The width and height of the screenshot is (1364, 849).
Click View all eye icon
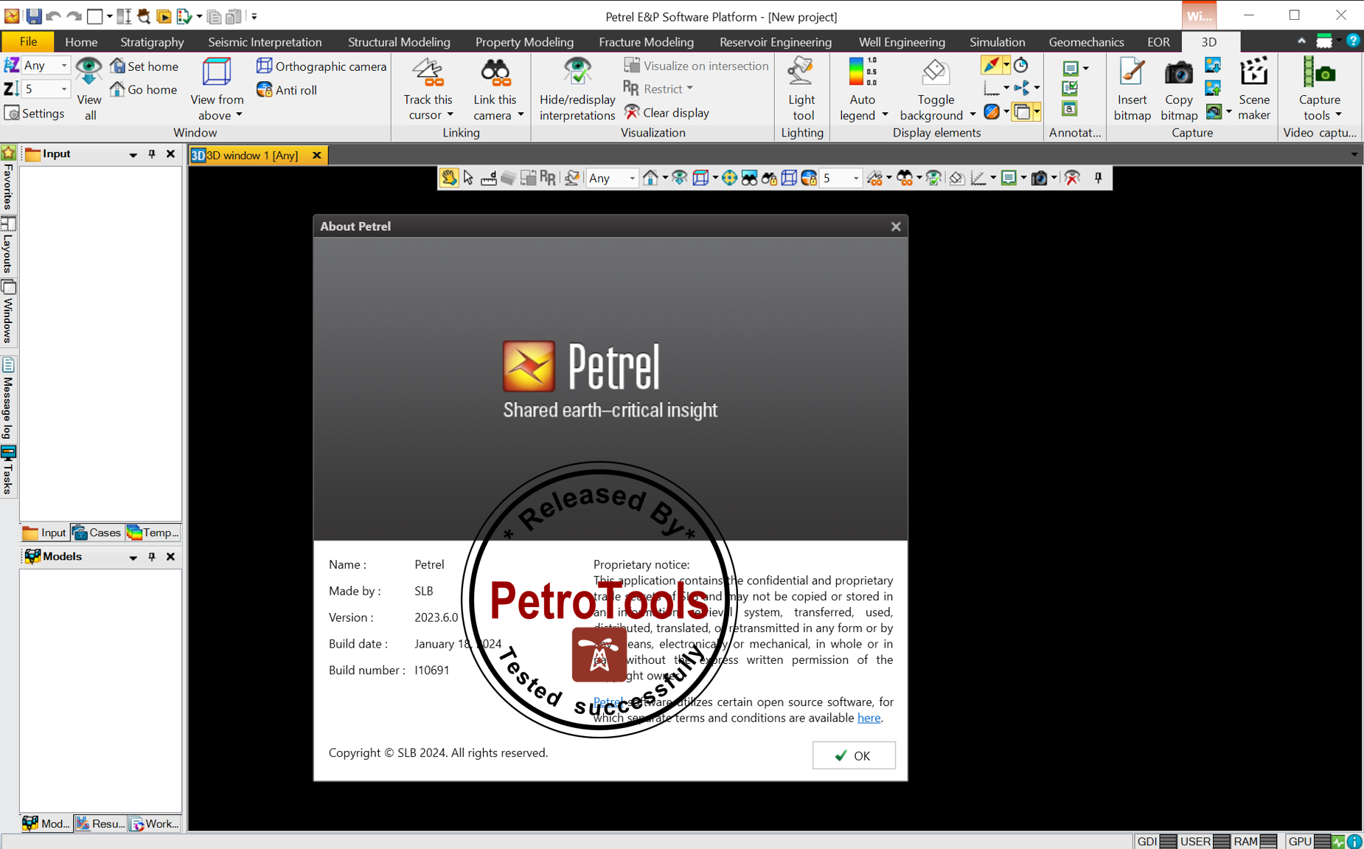(x=89, y=72)
